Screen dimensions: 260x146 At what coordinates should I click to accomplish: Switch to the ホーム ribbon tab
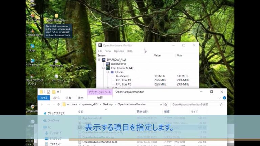56,98
